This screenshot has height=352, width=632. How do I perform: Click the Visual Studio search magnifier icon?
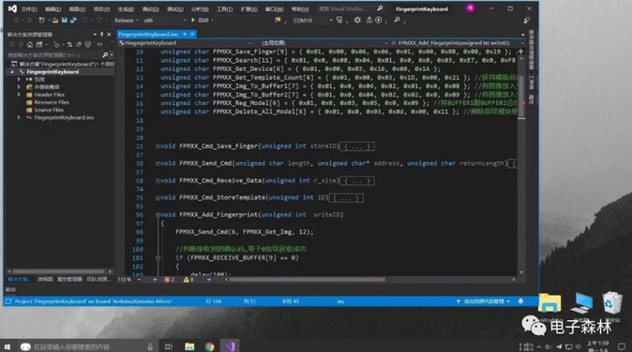(x=380, y=8)
